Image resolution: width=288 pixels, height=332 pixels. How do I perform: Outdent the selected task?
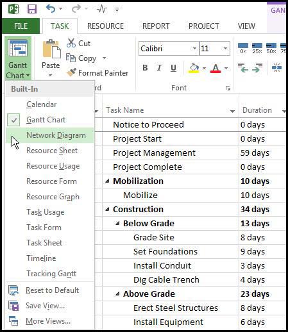click(243, 67)
